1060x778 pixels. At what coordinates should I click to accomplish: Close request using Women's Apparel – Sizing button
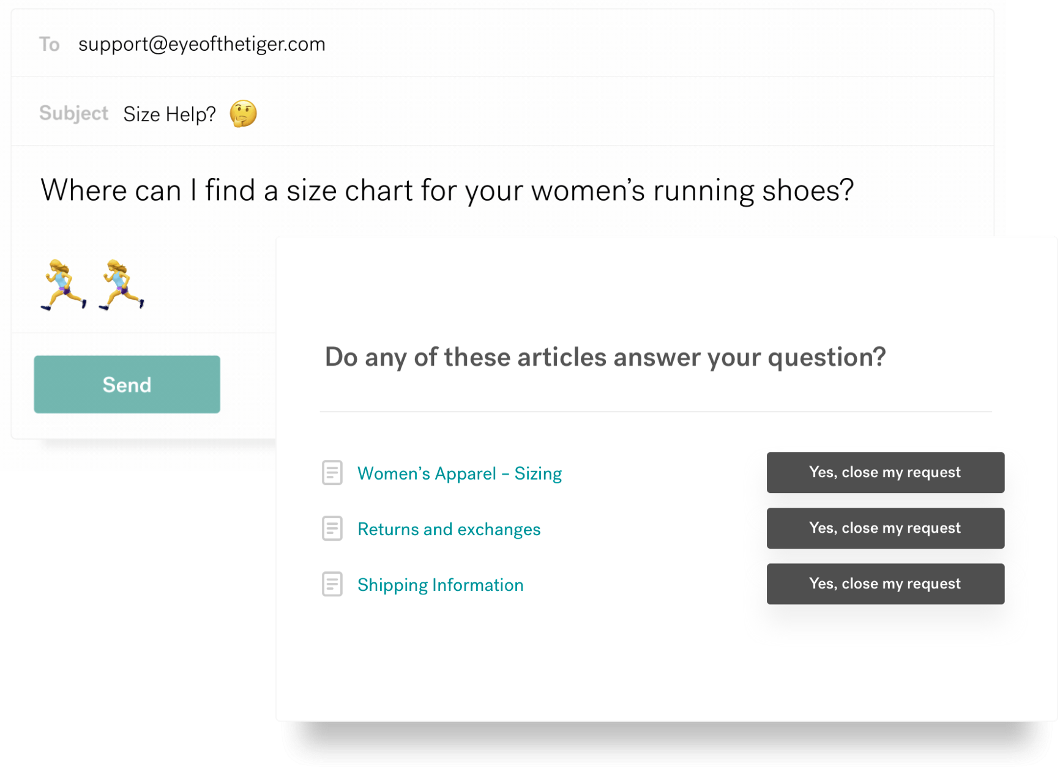(885, 472)
